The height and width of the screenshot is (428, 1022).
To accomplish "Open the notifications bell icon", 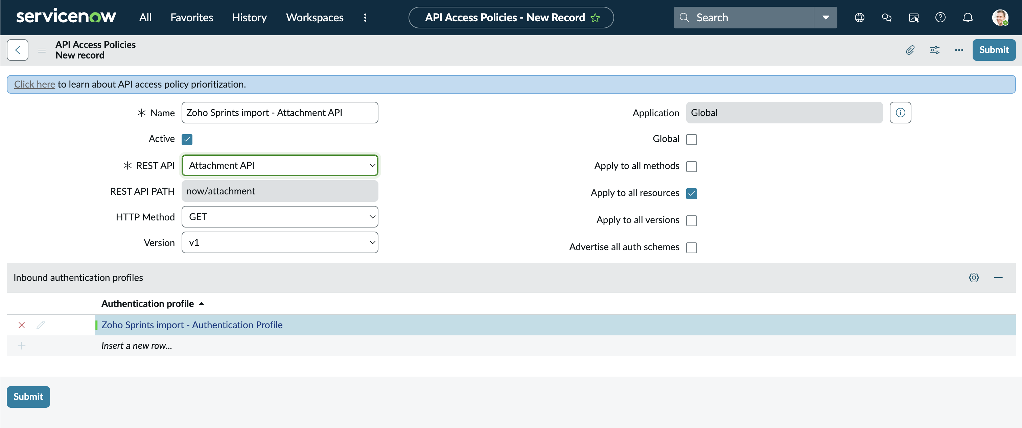I will click(x=968, y=18).
